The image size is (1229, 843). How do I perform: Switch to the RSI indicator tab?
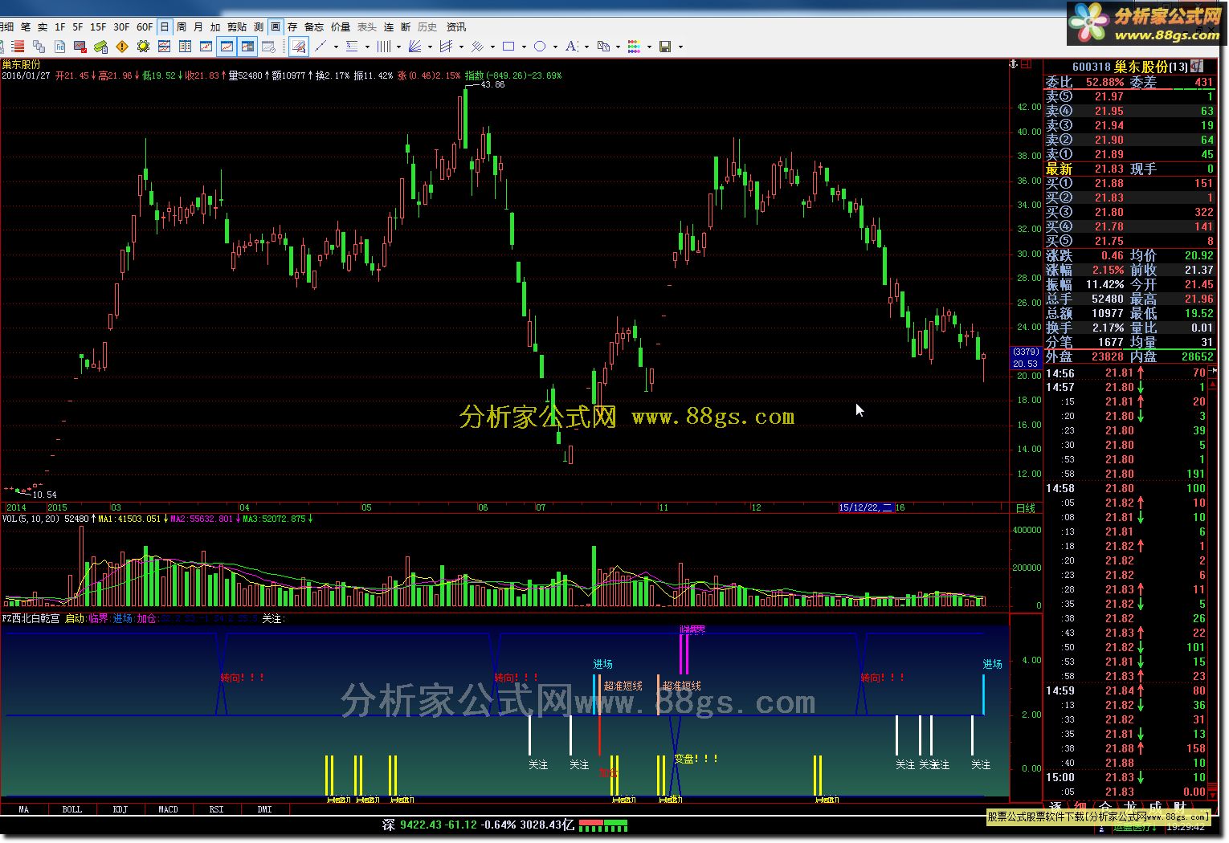click(216, 809)
